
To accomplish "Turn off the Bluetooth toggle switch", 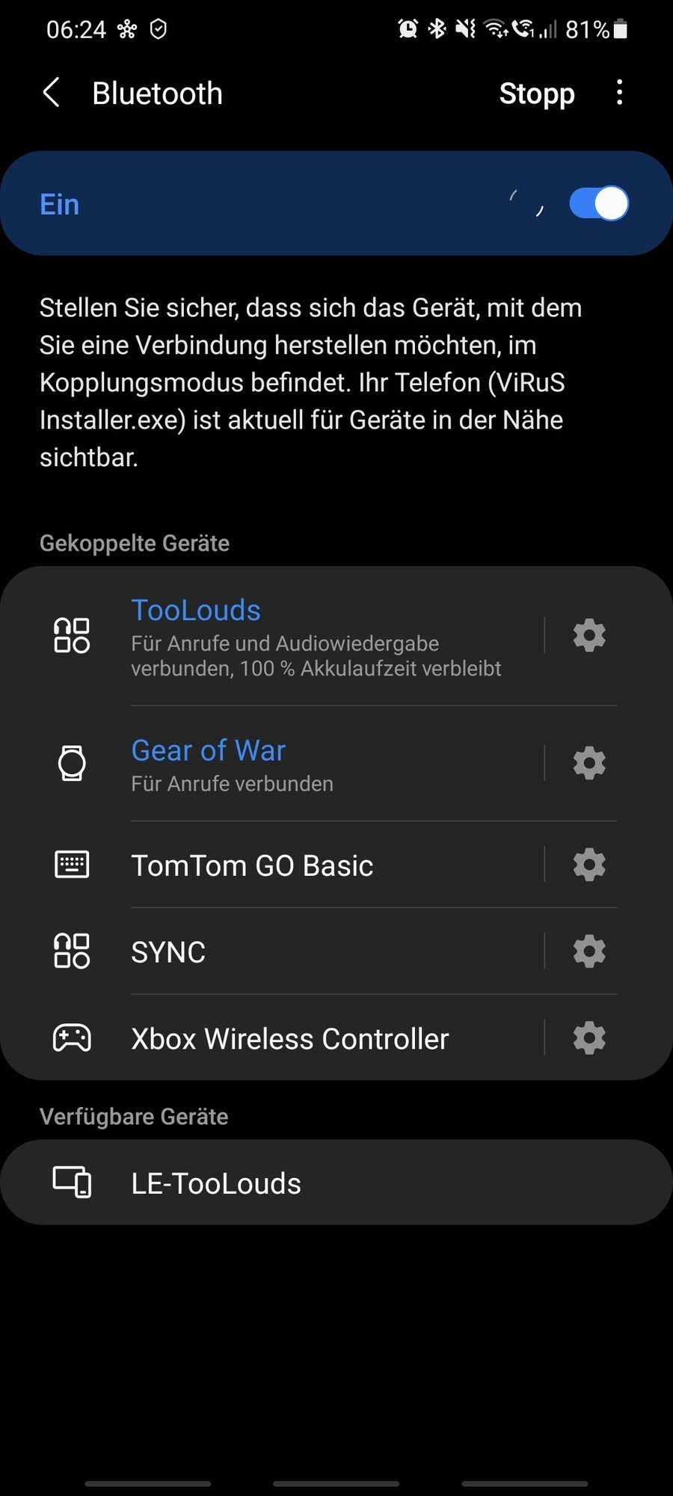I will 598,203.
